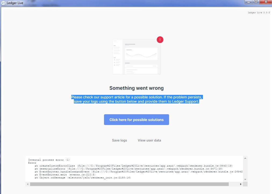272x194 pixels.
Task: Click the scroll up arrow of error log
Action: click(245, 158)
